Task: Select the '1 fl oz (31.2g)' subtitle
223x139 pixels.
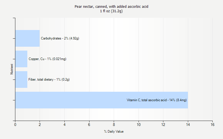Action: click(x=111, y=11)
